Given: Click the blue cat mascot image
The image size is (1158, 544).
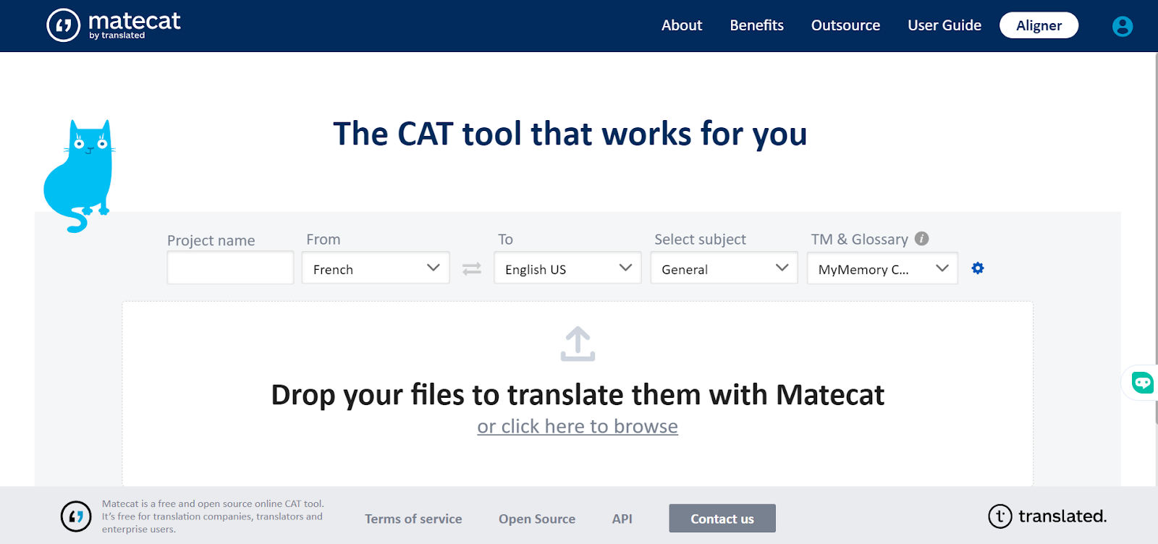Looking at the screenshot, I should click(x=80, y=176).
